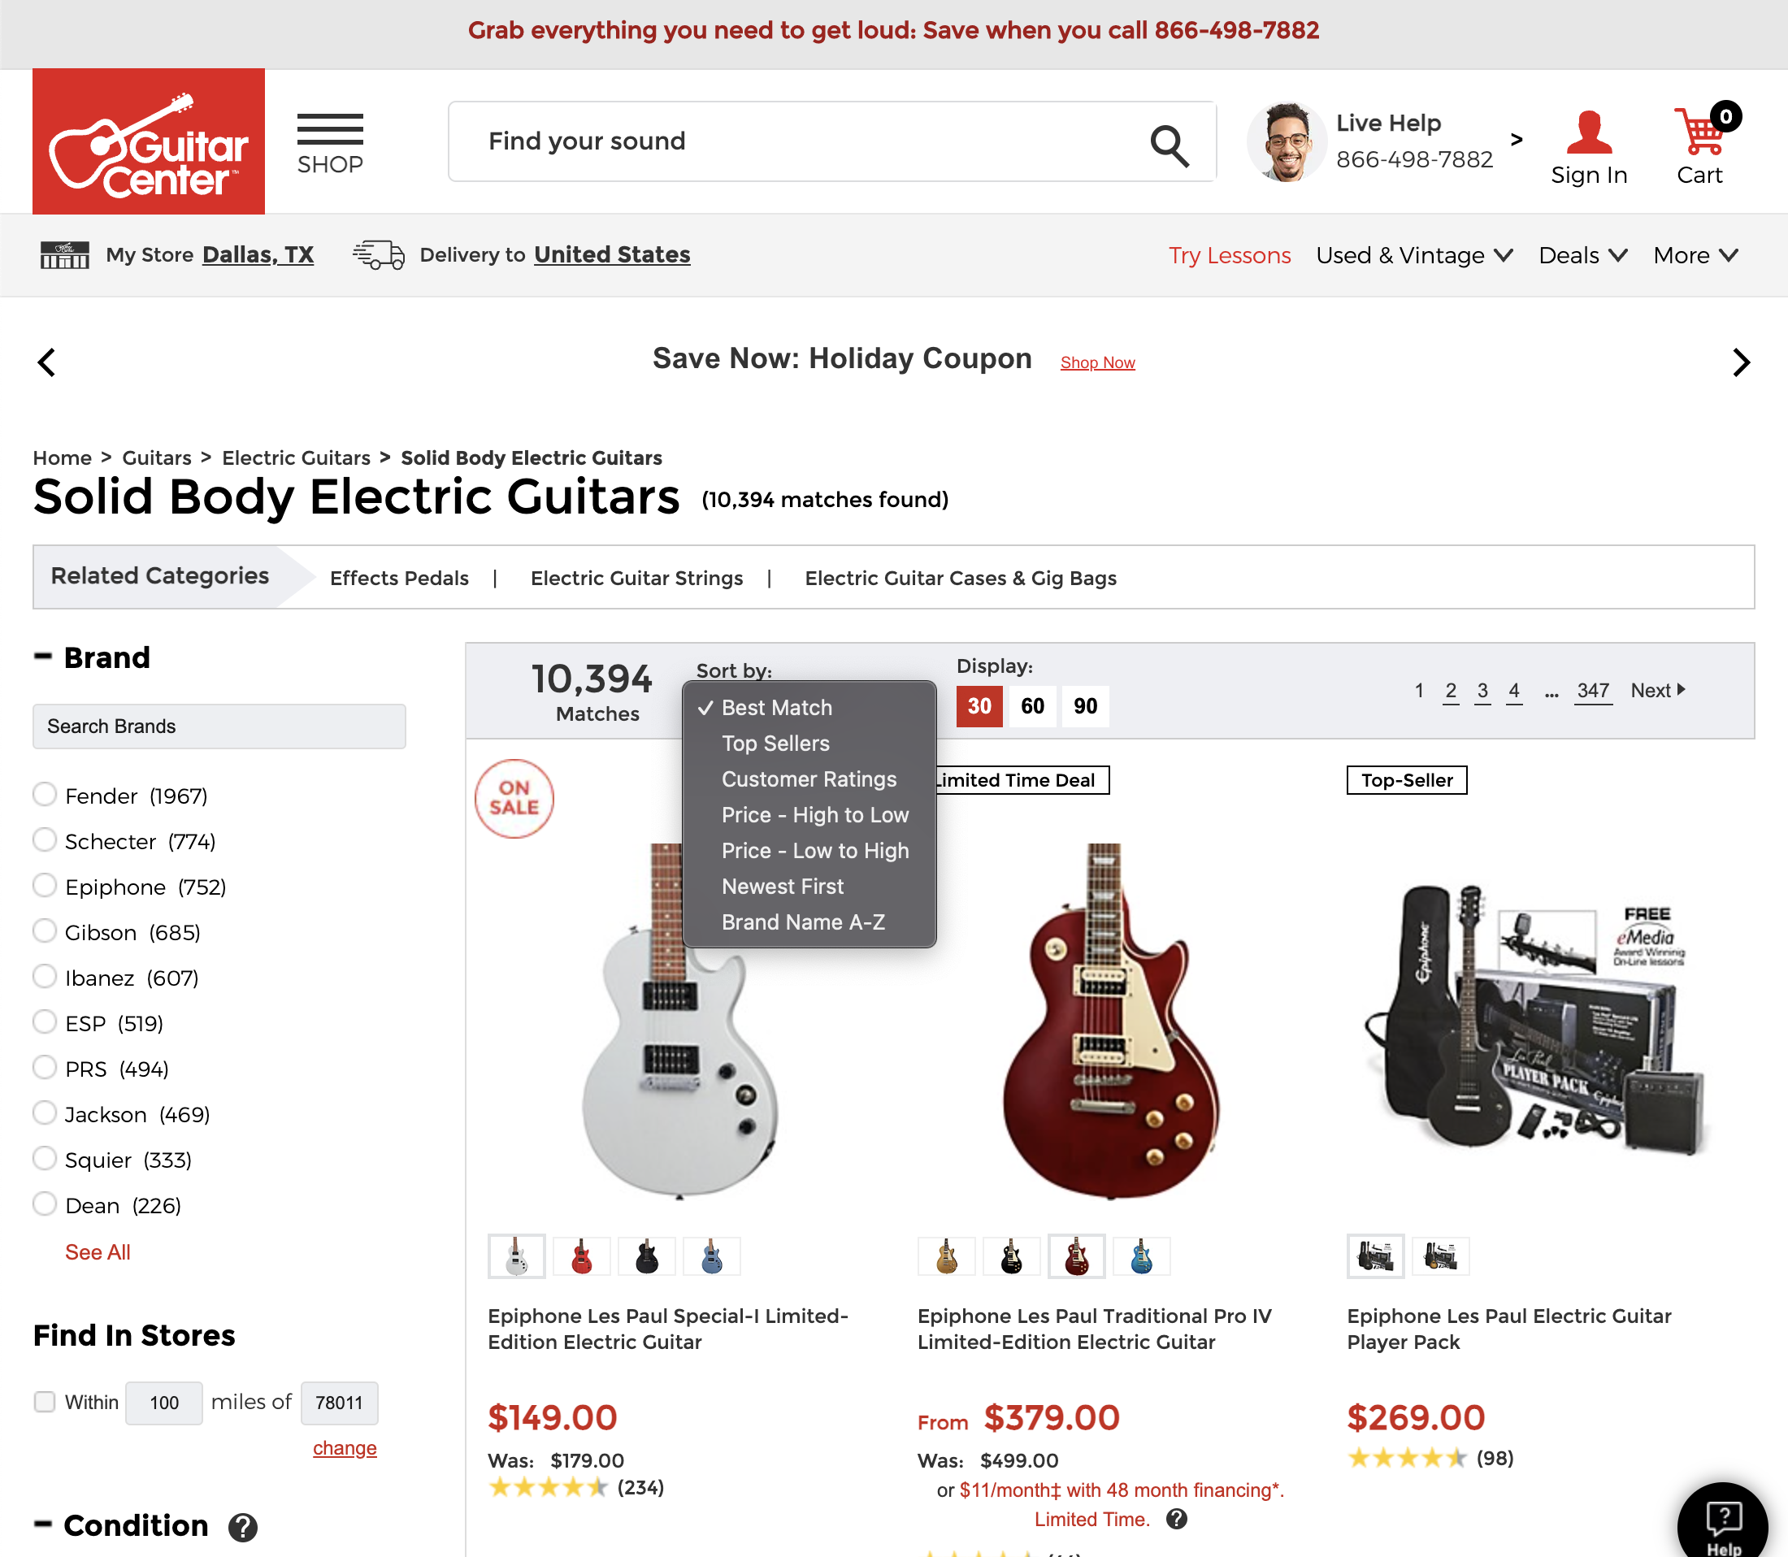Expand the Used & Vintage dropdown
1788x1557 pixels.
click(x=1414, y=255)
